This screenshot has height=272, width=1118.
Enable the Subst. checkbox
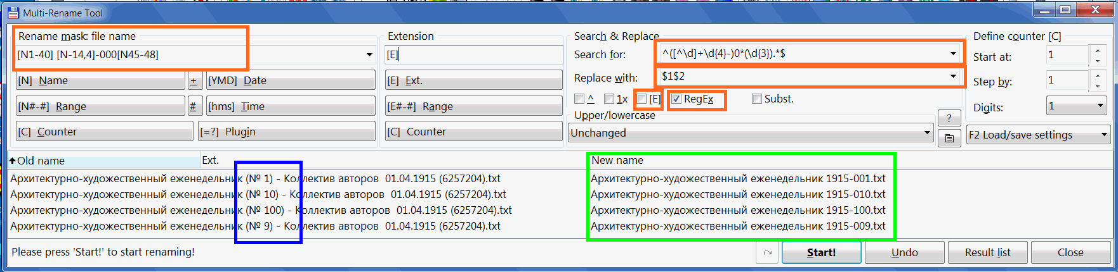pos(757,99)
